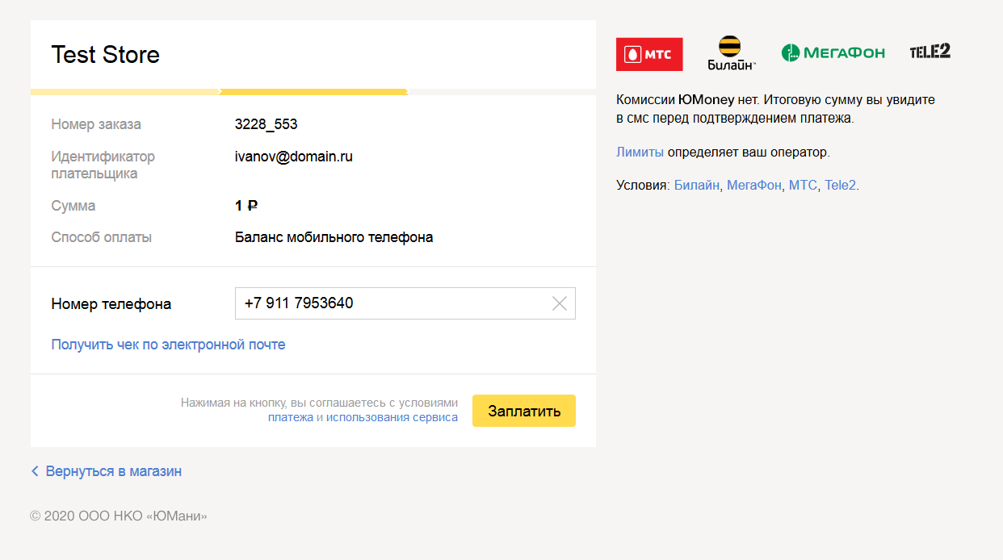Screen dimensions: 1003x560
Task: Open Получить чек по электронной почте link
Action: 168,345
